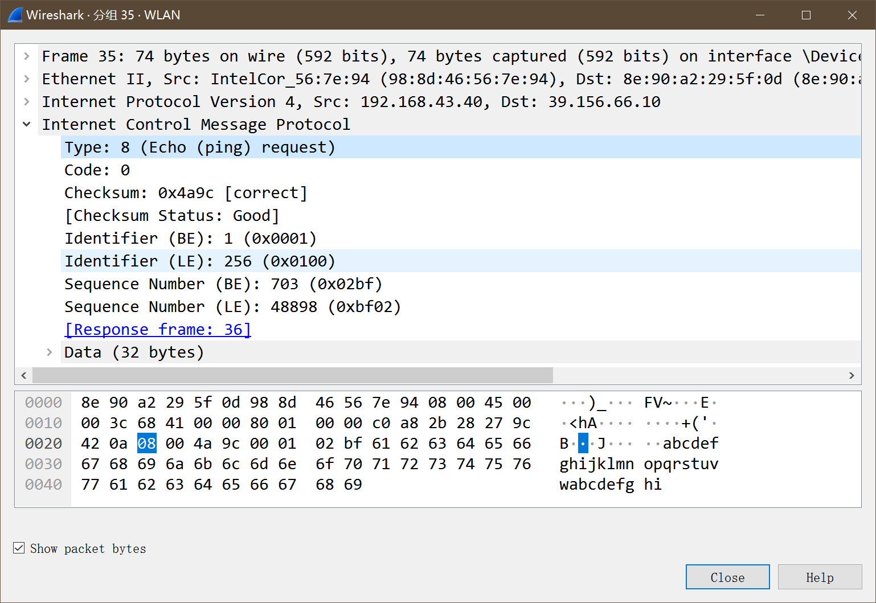Select the Type: 8 Echo request row
Screen dimensions: 876x603
coord(461,147)
